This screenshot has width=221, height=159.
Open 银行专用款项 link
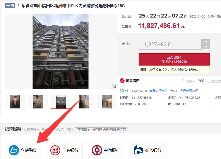coord(189,91)
